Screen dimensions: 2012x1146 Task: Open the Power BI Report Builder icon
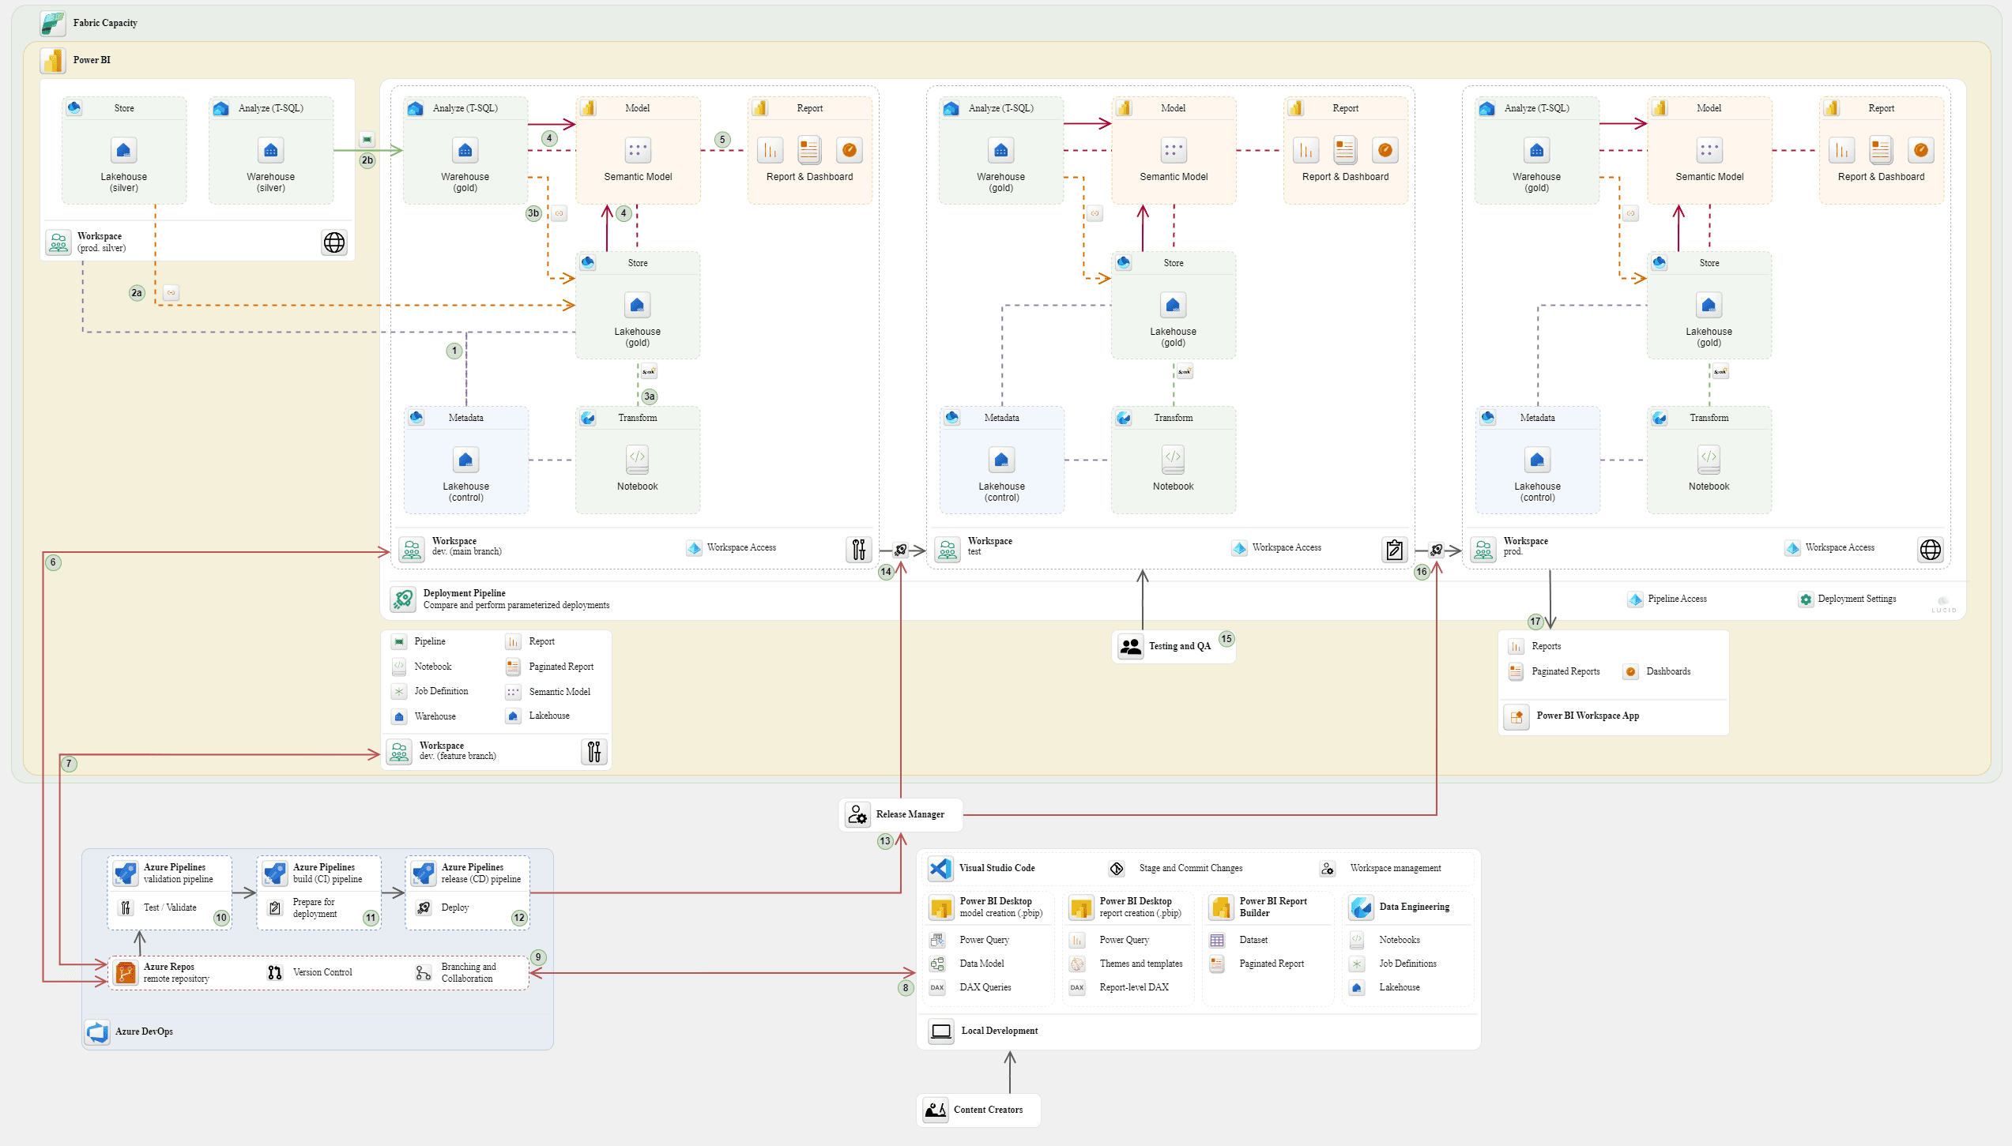1221,907
